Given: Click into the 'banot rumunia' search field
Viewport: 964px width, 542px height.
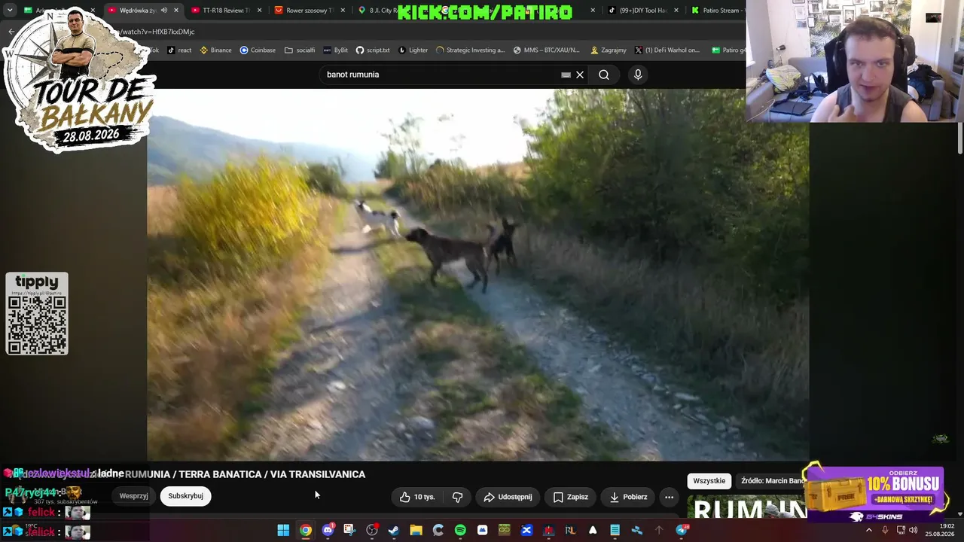Looking at the screenshot, I should pyautogui.click(x=441, y=75).
